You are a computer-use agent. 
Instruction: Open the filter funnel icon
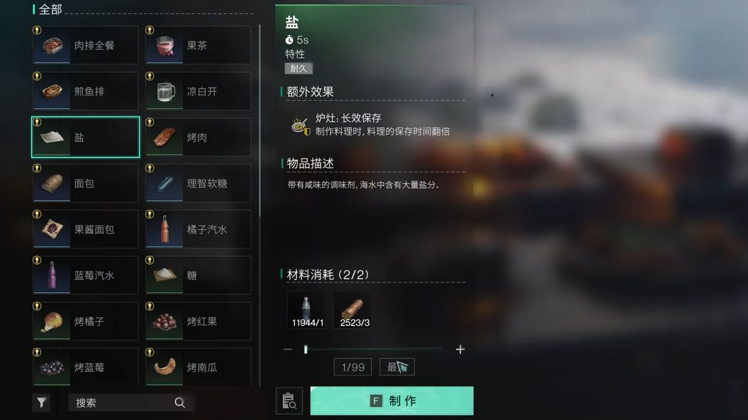click(41, 402)
